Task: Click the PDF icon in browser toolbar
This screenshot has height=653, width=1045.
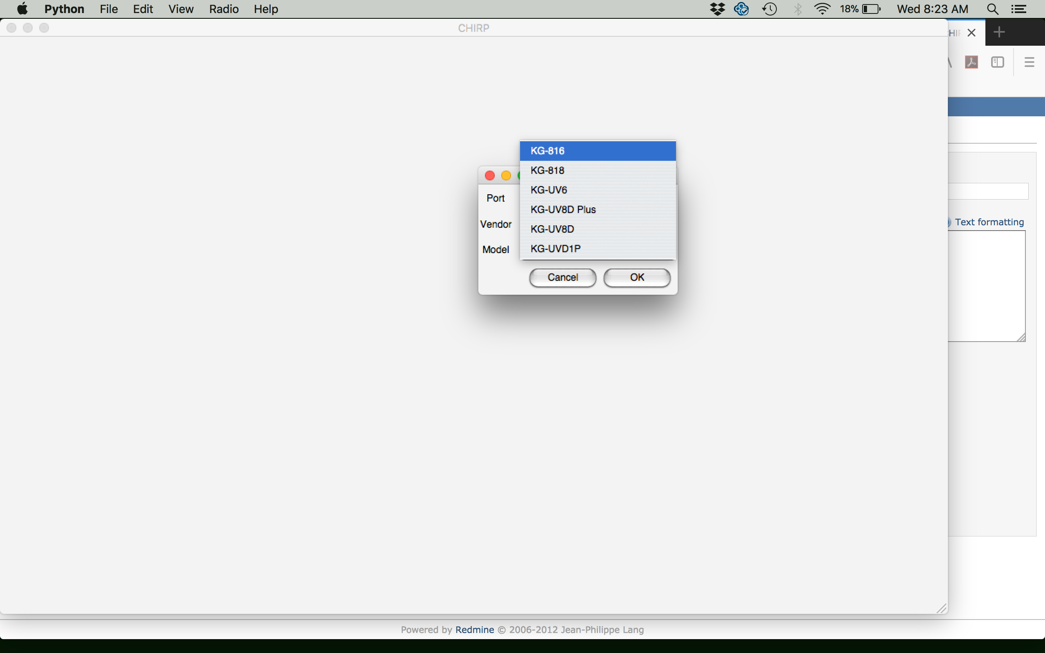Action: coord(971,62)
